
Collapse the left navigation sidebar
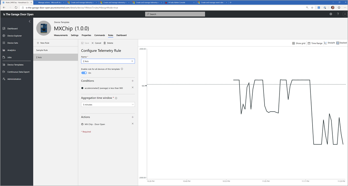click(30, 22)
